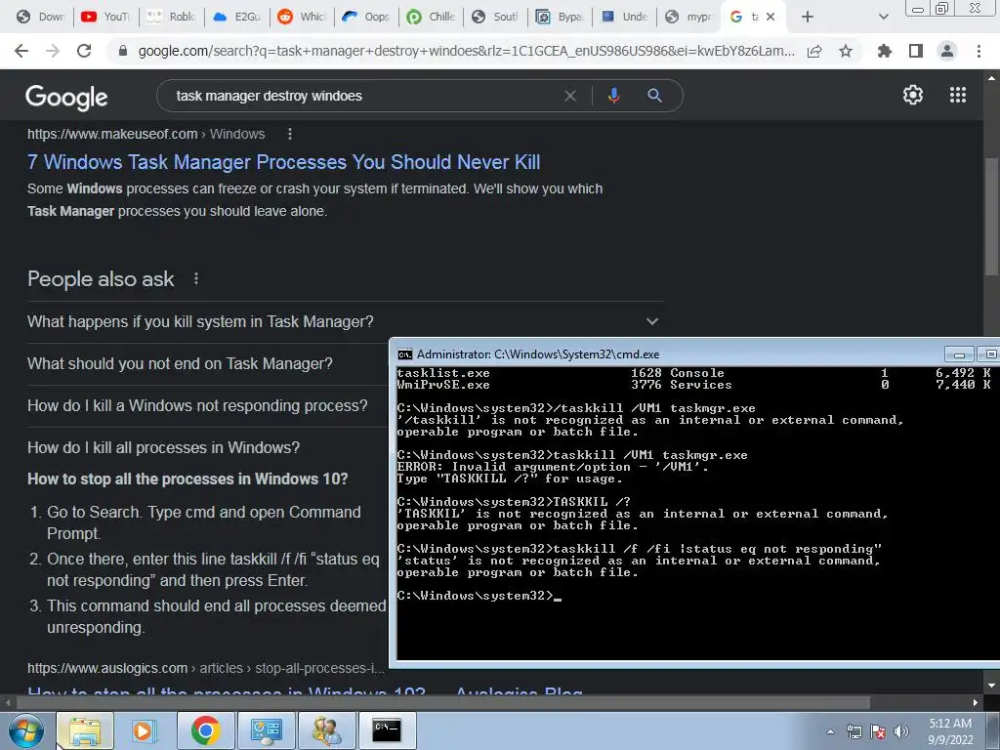
Task: Click the padlock site info icon
Action: pyautogui.click(x=122, y=51)
